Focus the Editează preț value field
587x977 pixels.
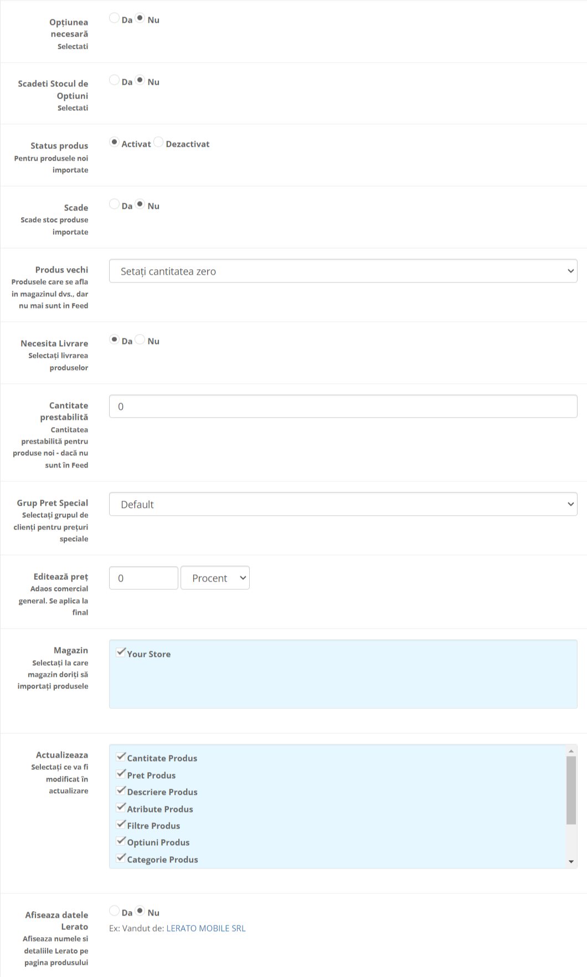point(143,578)
